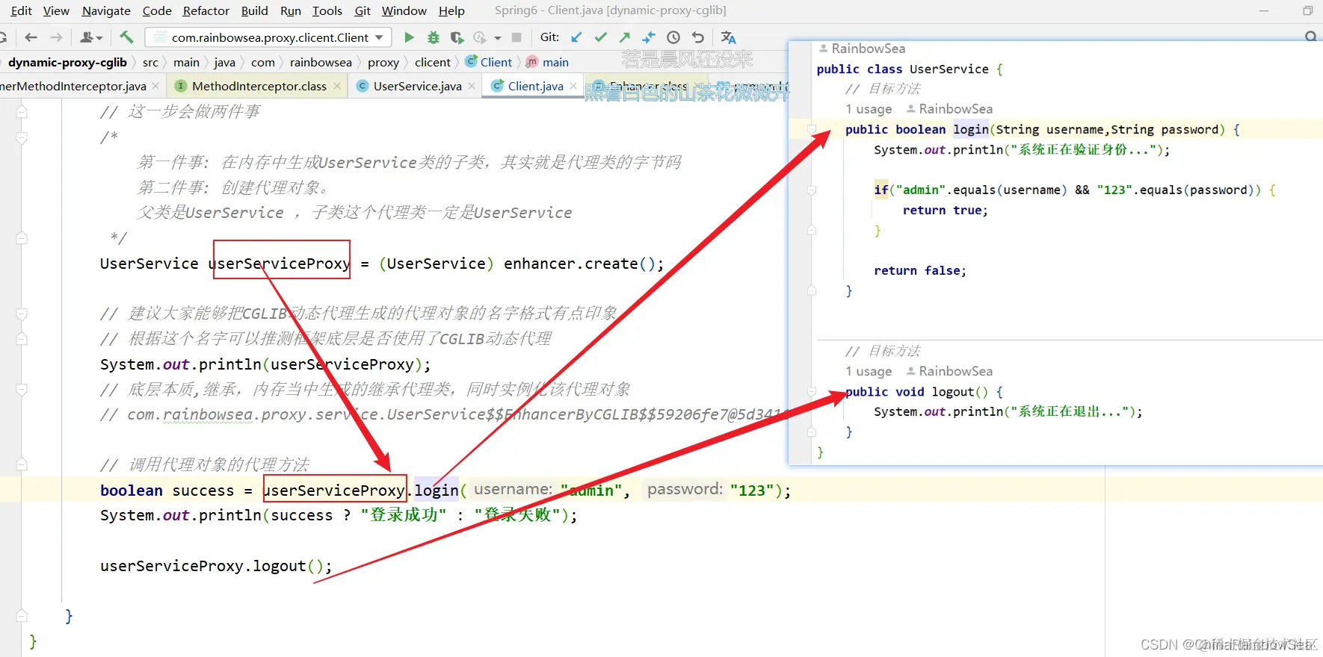The height and width of the screenshot is (657, 1323).
Task: Navigate forward with right arrow
Action: point(56,37)
